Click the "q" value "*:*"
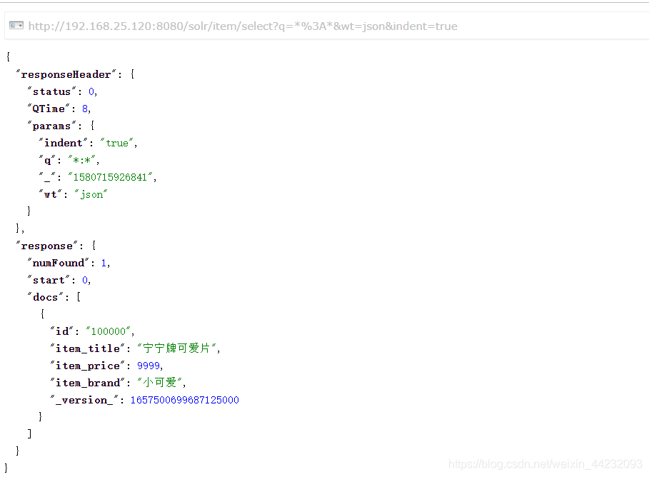The height and width of the screenshot is (477, 649). click(x=82, y=160)
